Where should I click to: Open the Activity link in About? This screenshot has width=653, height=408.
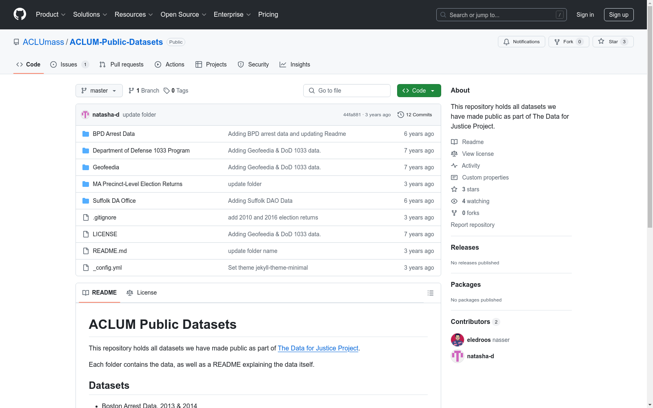click(x=466, y=166)
